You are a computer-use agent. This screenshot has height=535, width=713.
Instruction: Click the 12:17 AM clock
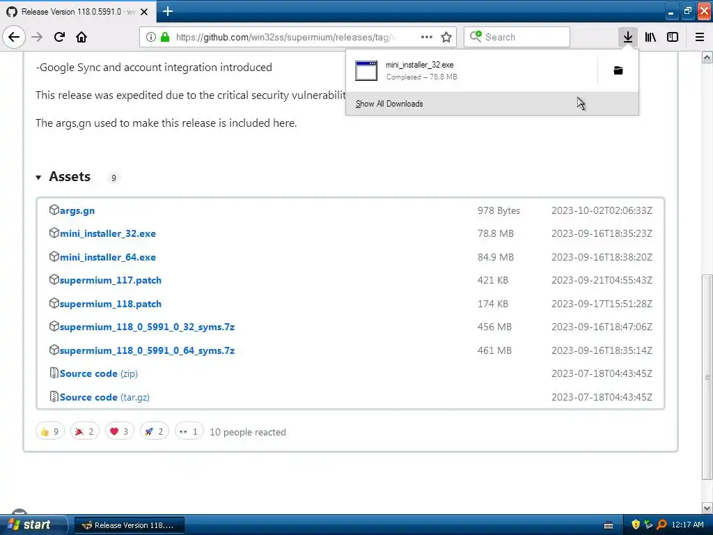click(687, 525)
